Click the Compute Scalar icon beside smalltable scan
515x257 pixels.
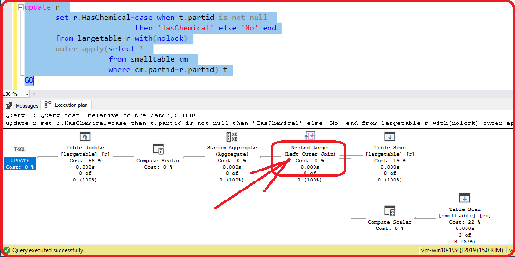pos(390,211)
